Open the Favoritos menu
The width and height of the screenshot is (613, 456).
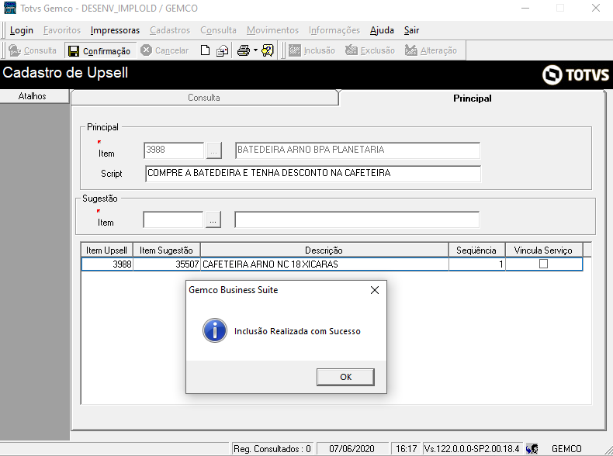[x=62, y=30]
